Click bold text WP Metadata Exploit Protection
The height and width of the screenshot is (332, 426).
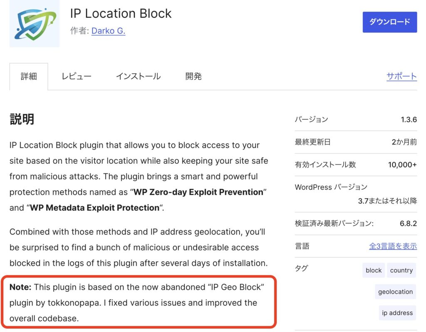pyautogui.click(x=94, y=208)
